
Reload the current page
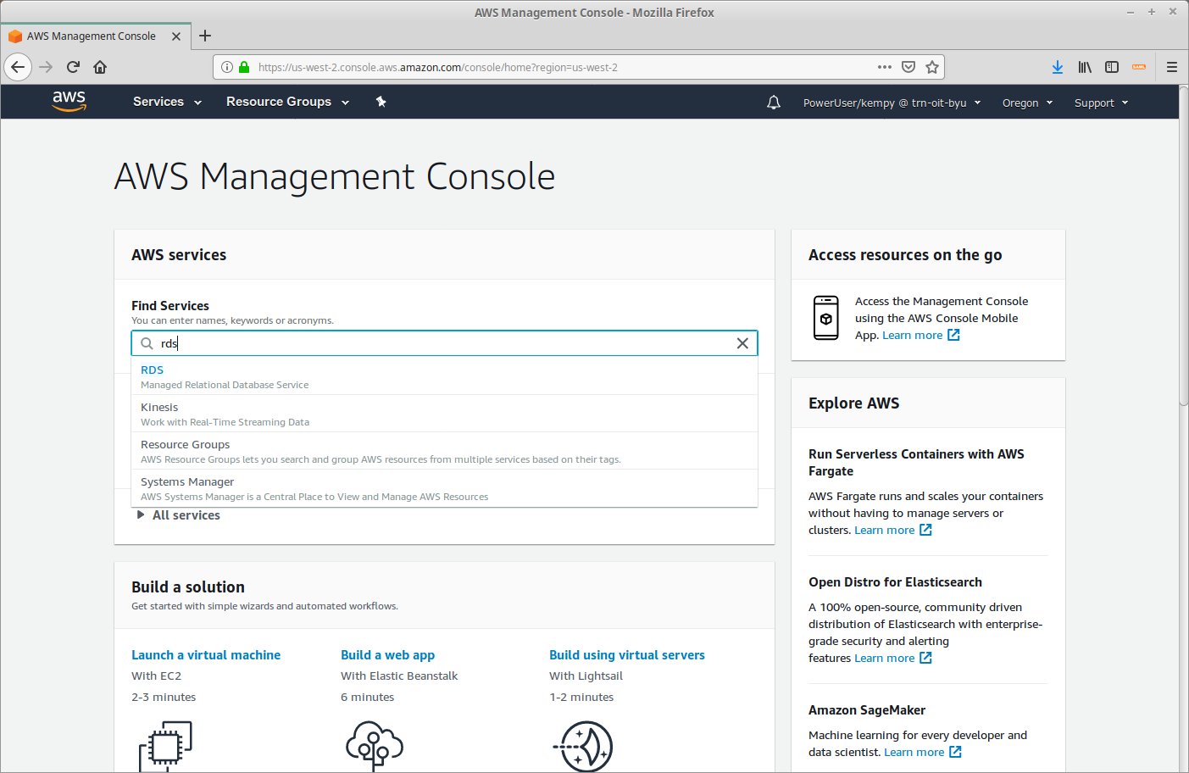pyautogui.click(x=73, y=67)
